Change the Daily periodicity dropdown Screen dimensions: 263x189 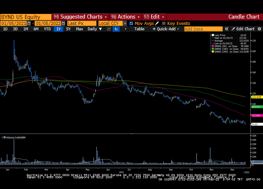pyautogui.click(x=95, y=29)
